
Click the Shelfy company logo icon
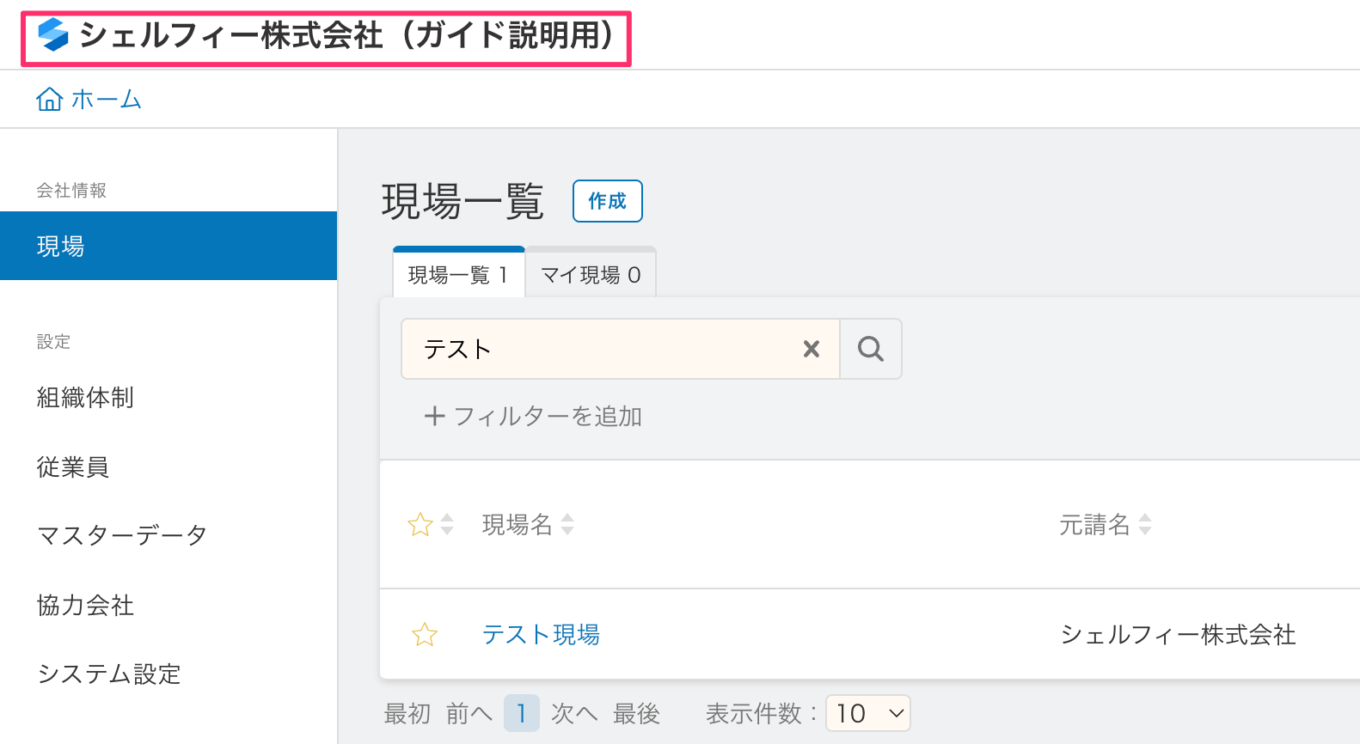pos(53,35)
